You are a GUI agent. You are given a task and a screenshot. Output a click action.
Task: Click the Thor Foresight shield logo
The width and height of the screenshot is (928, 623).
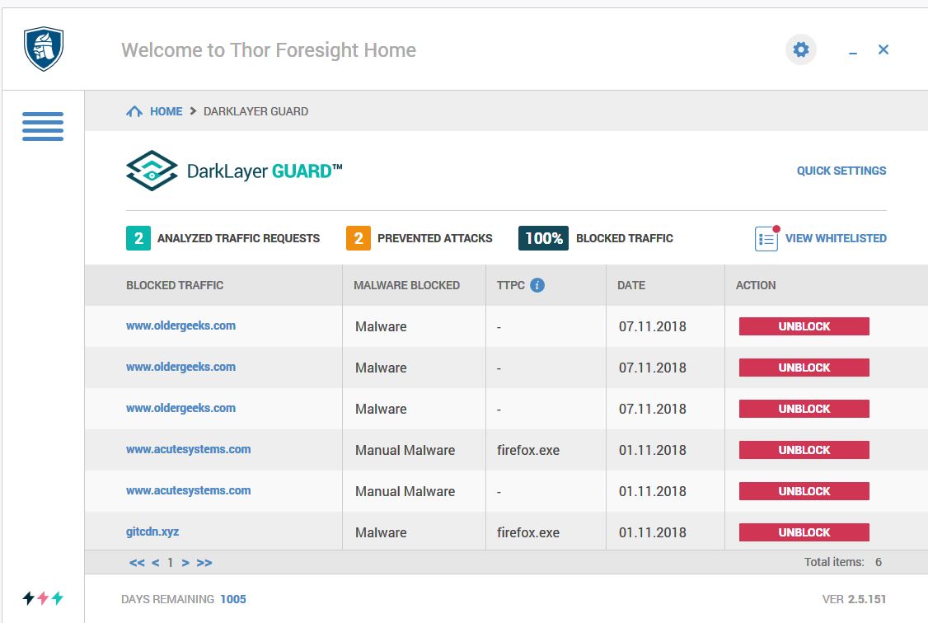[44, 49]
